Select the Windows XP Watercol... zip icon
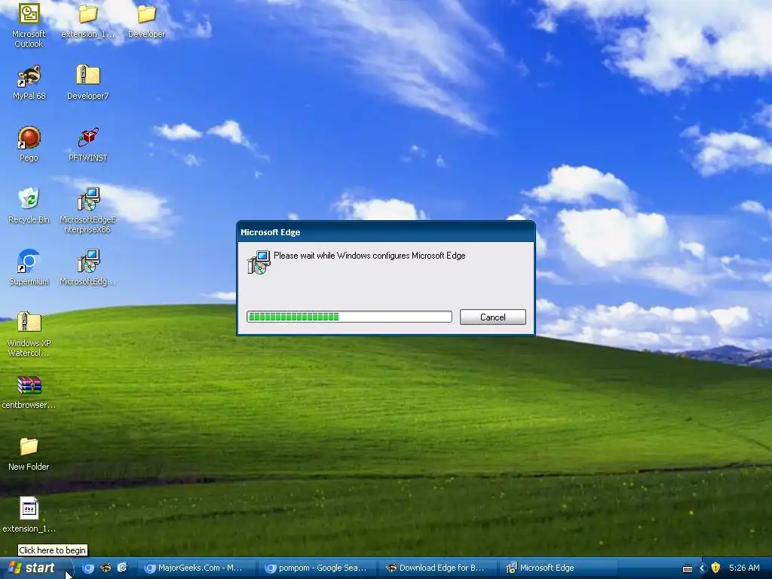This screenshot has height=579, width=772. pos(29,334)
